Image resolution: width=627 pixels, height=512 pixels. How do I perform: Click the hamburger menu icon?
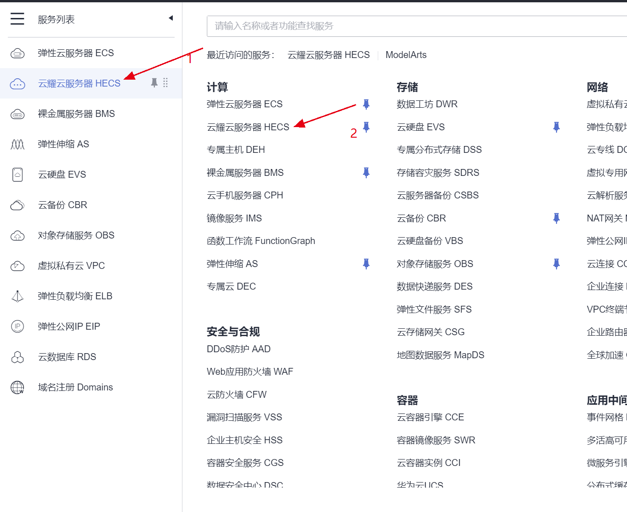pos(17,18)
